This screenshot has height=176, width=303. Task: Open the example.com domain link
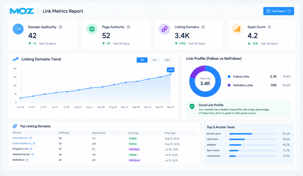point(20,138)
